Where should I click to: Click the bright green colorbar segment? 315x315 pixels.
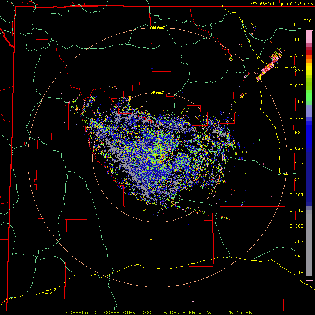click(309, 96)
